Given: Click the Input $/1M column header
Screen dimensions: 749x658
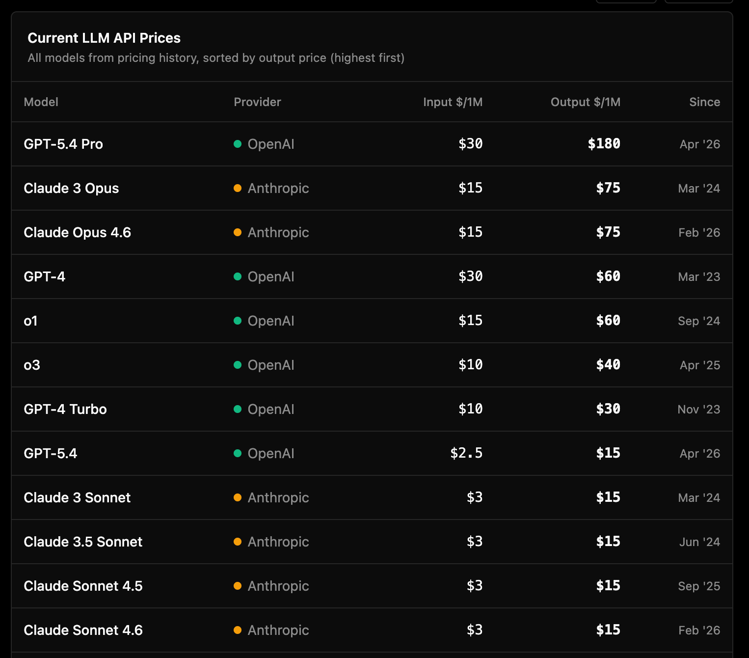Looking at the screenshot, I should tap(453, 102).
